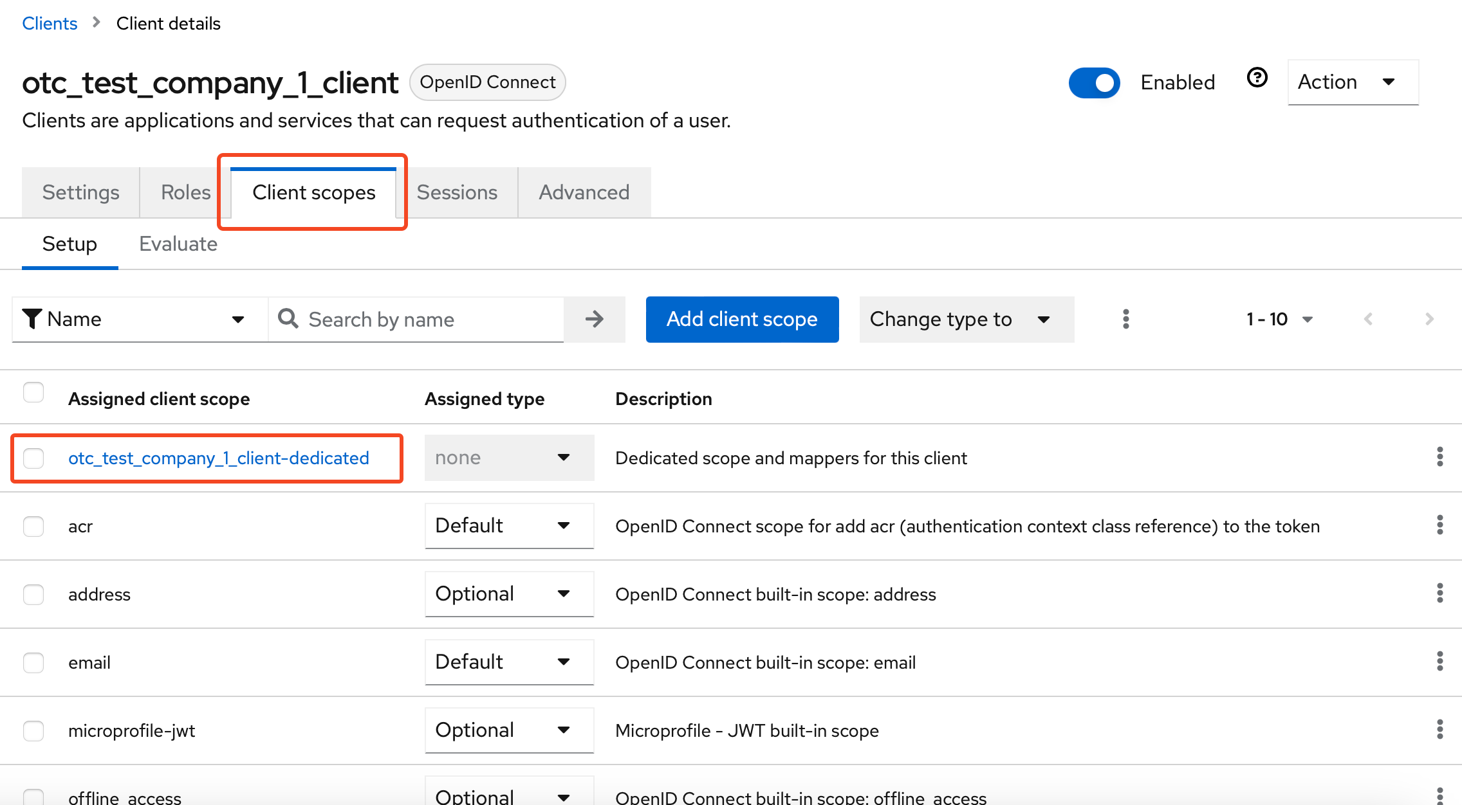The height and width of the screenshot is (805, 1462).
Task: Click Add client scope button
Action: 742,319
